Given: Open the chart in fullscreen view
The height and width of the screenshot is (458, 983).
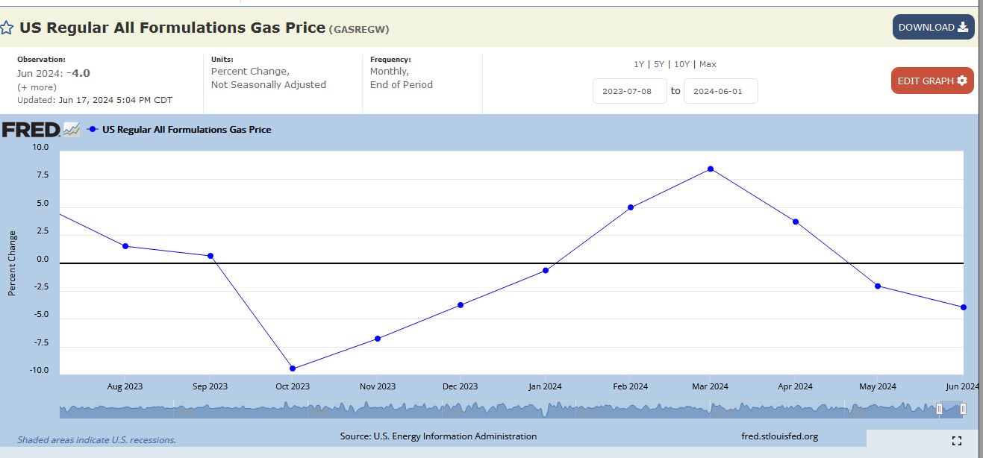Looking at the screenshot, I should pyautogui.click(x=957, y=441).
